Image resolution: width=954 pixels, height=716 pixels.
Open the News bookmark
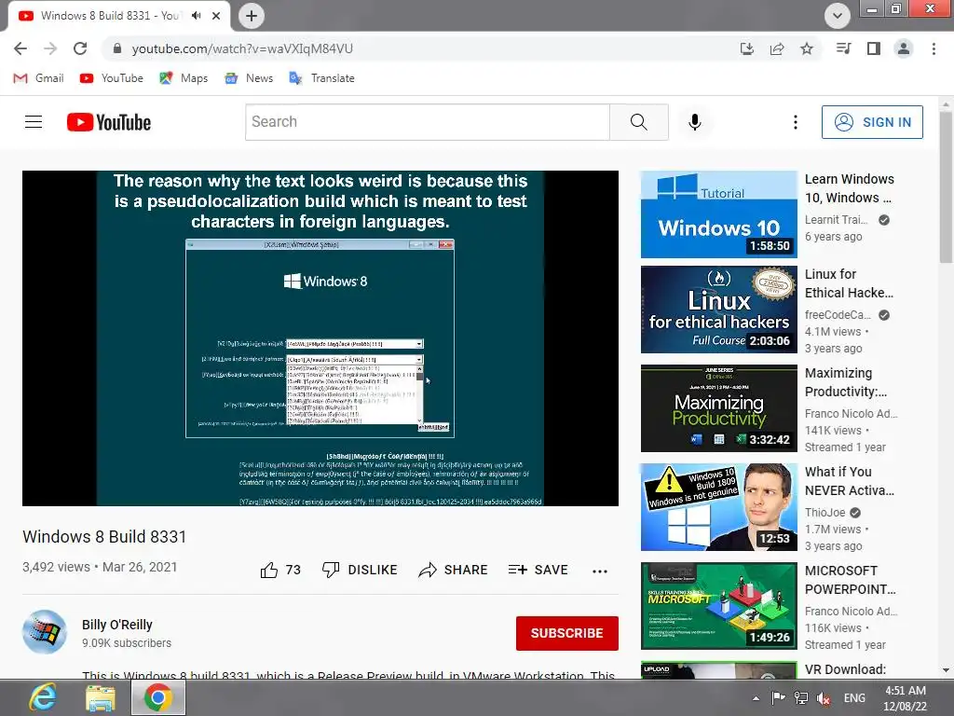[249, 78]
